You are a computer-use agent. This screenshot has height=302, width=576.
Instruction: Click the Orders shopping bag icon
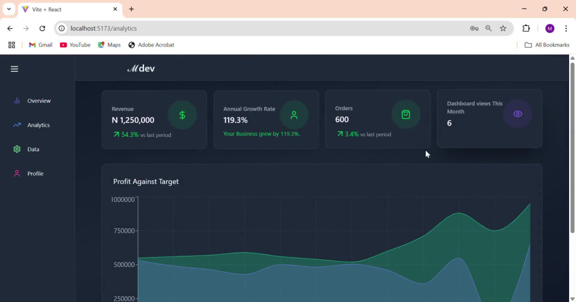pos(406,114)
